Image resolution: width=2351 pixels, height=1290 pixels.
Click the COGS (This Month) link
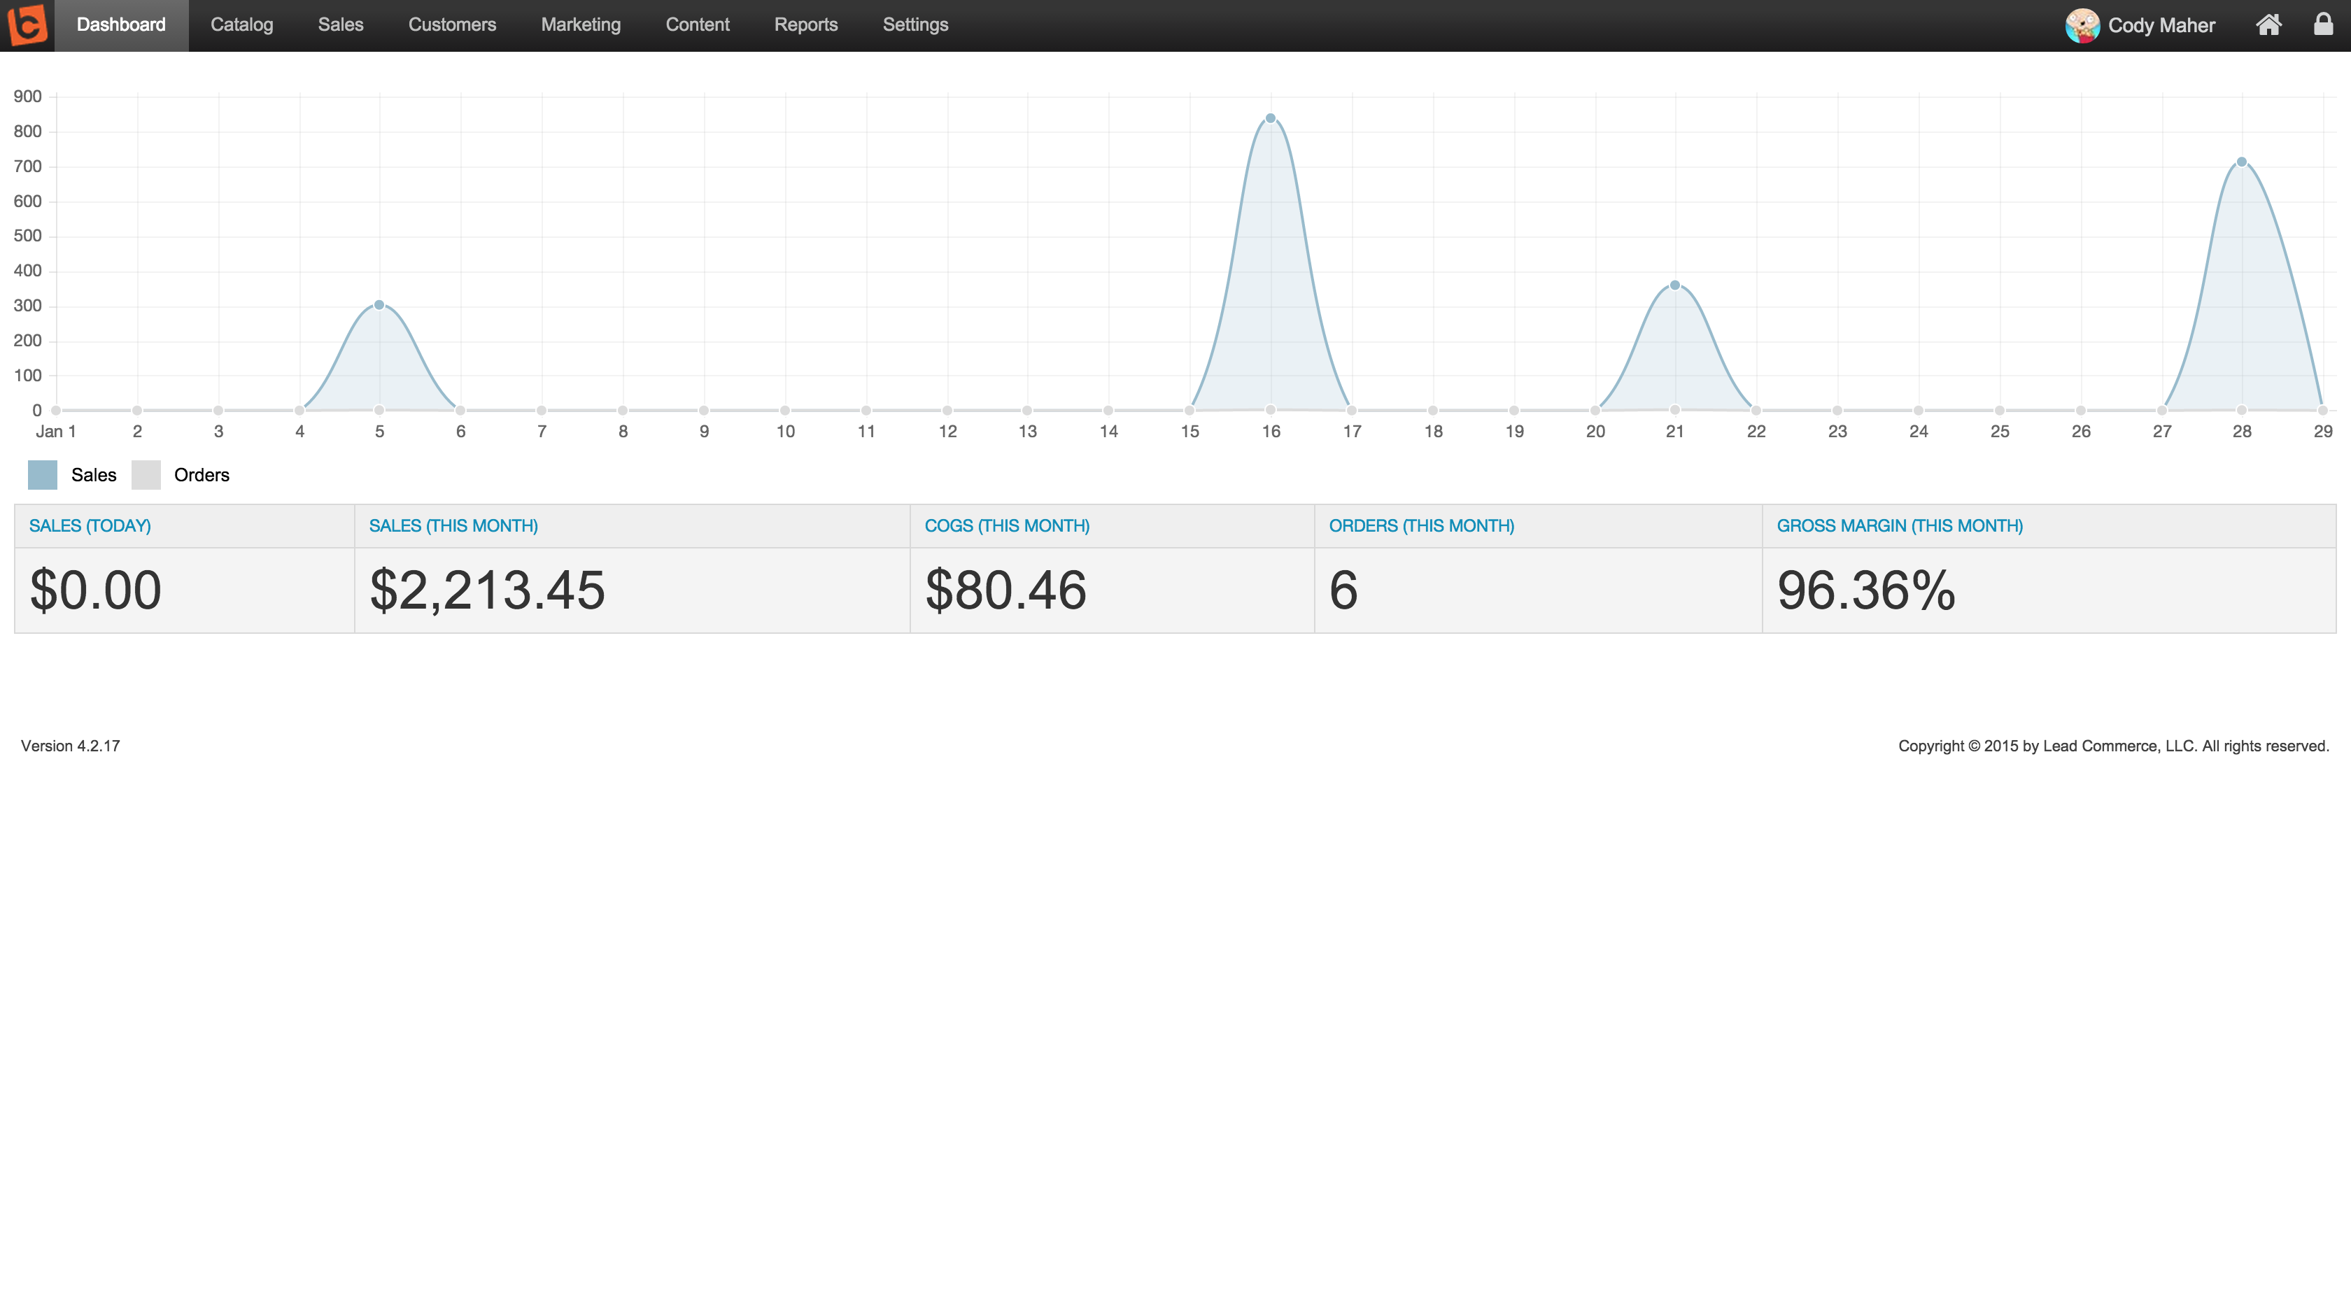tap(1005, 525)
